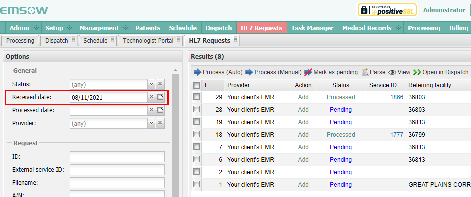Sort by the Service ID column header
471x197 pixels.
pos(385,85)
